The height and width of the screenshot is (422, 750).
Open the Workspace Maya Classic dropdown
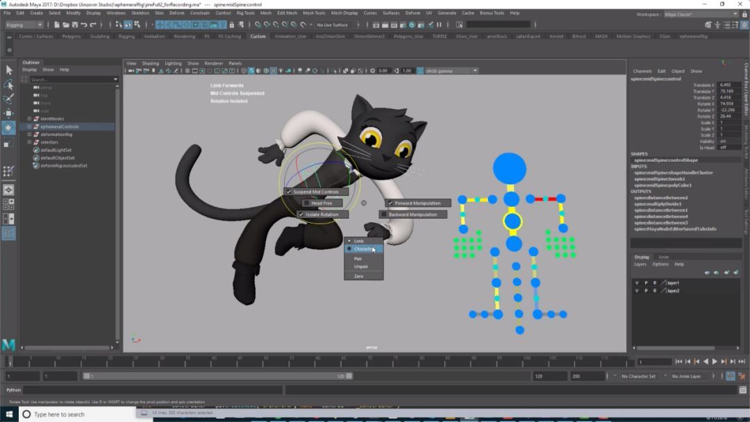pyautogui.click(x=701, y=15)
